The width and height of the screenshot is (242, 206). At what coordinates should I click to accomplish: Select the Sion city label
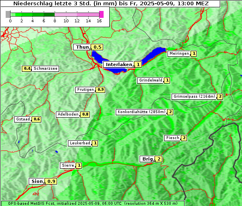(37, 181)
